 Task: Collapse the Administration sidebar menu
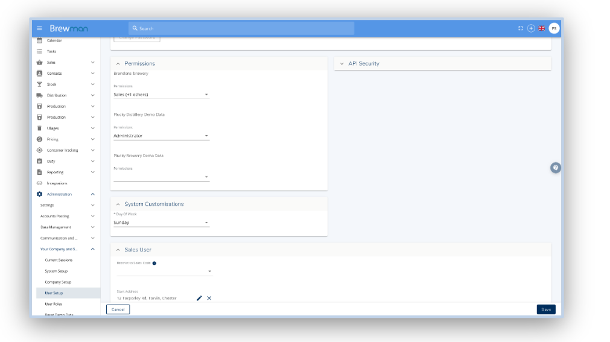click(92, 194)
